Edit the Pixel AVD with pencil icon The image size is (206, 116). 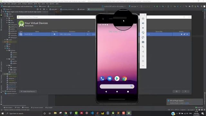(x=184, y=34)
